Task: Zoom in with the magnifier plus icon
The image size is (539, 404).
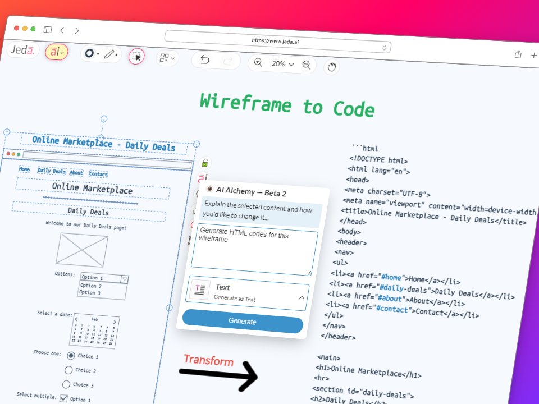Action: click(x=258, y=62)
